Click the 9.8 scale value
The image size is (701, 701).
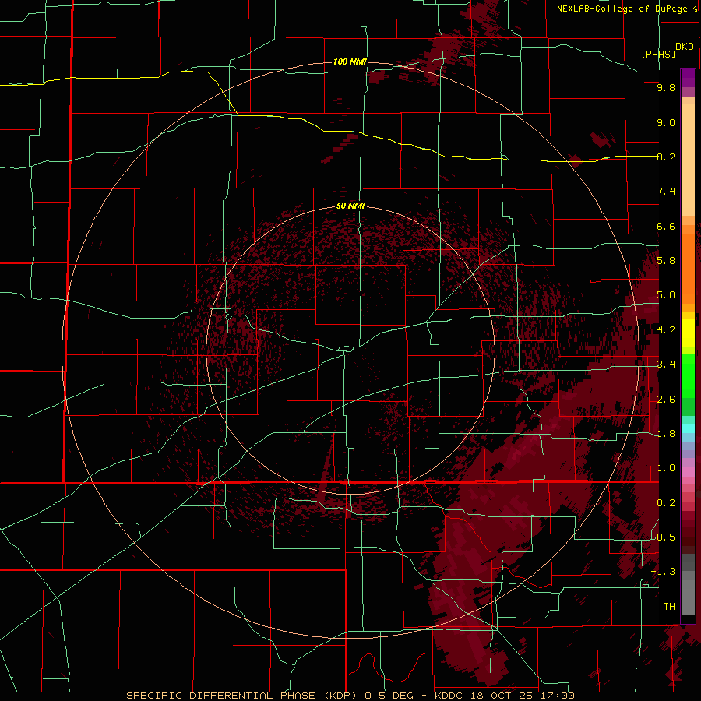pyautogui.click(x=666, y=88)
